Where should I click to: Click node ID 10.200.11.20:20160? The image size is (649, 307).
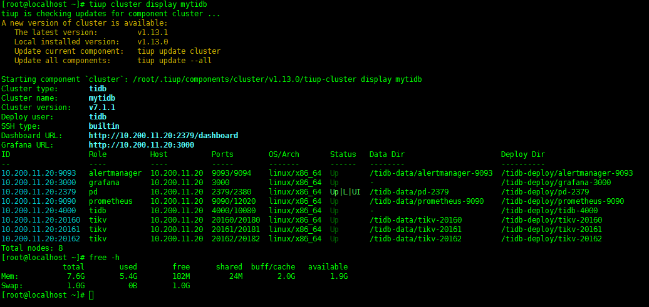(x=41, y=220)
